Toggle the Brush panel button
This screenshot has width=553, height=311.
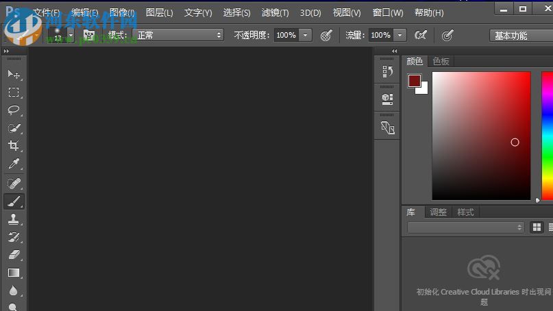coord(89,35)
